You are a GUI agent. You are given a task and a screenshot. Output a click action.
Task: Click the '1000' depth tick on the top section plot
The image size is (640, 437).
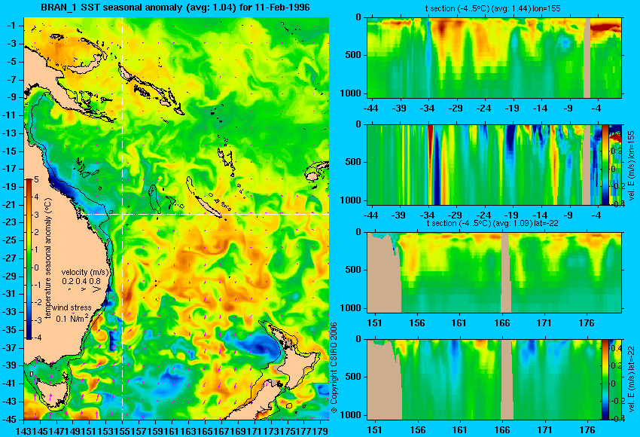(351, 93)
